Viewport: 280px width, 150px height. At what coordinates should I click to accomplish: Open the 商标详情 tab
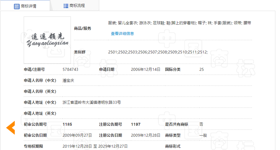click(x=25, y=6)
